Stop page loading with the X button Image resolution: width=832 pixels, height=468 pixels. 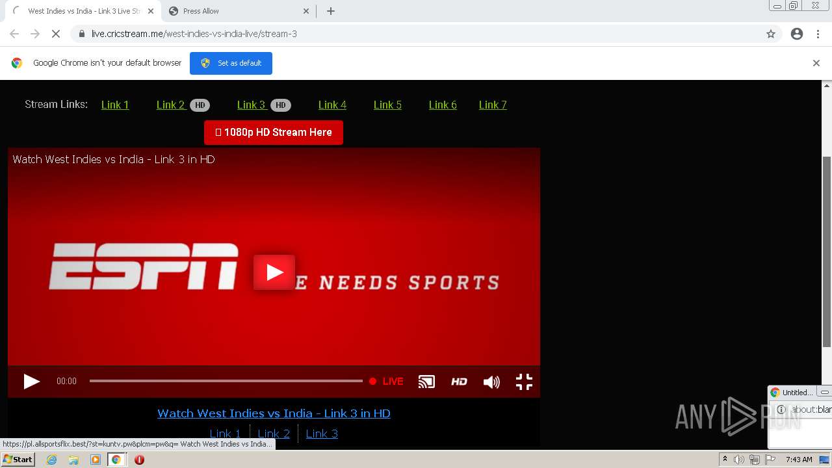point(56,34)
